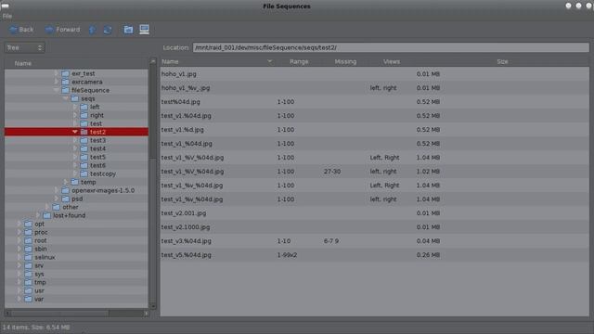
Task: Click the Back button
Action: point(21,30)
